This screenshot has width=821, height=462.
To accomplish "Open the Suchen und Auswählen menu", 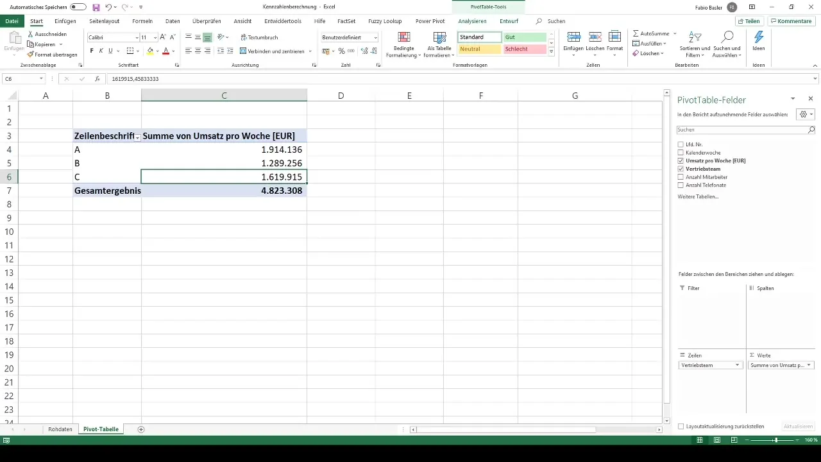I will [727, 44].
